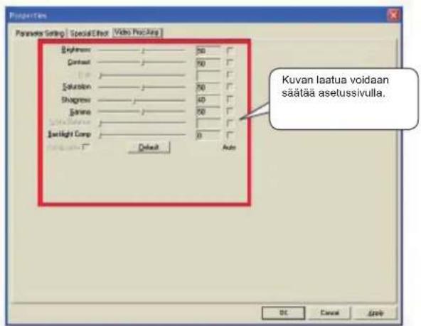Image resolution: width=421 pixels, height=326 pixels.
Task: Open the Special Effect tab
Action: point(89,33)
